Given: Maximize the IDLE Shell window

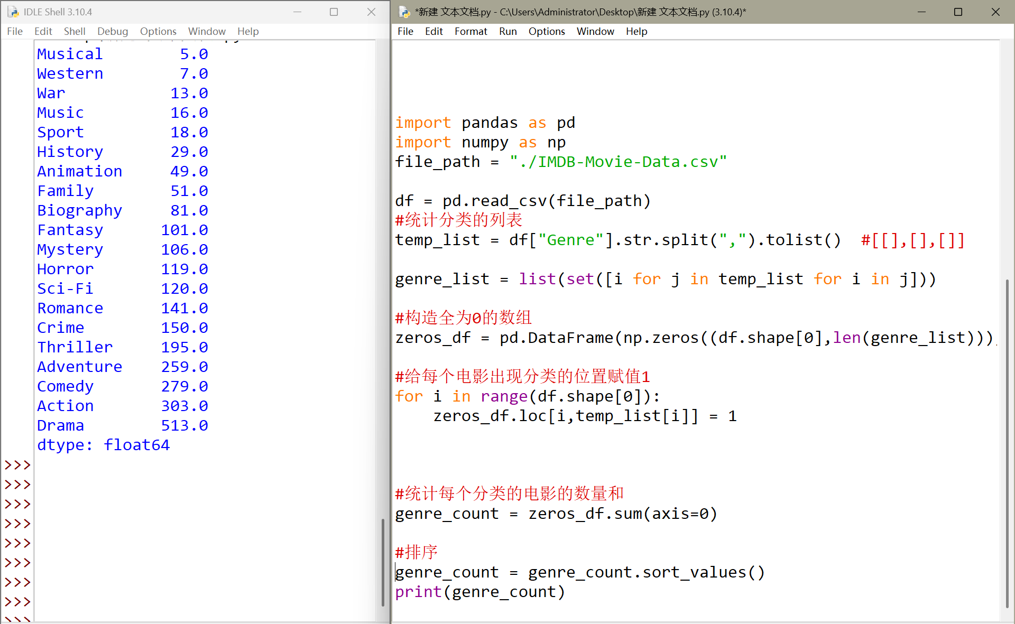Looking at the screenshot, I should 334,12.
